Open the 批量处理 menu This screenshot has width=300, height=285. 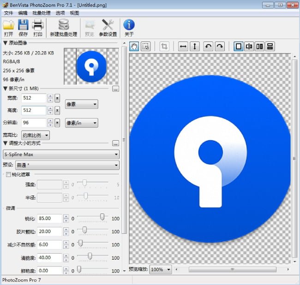coord(42,13)
